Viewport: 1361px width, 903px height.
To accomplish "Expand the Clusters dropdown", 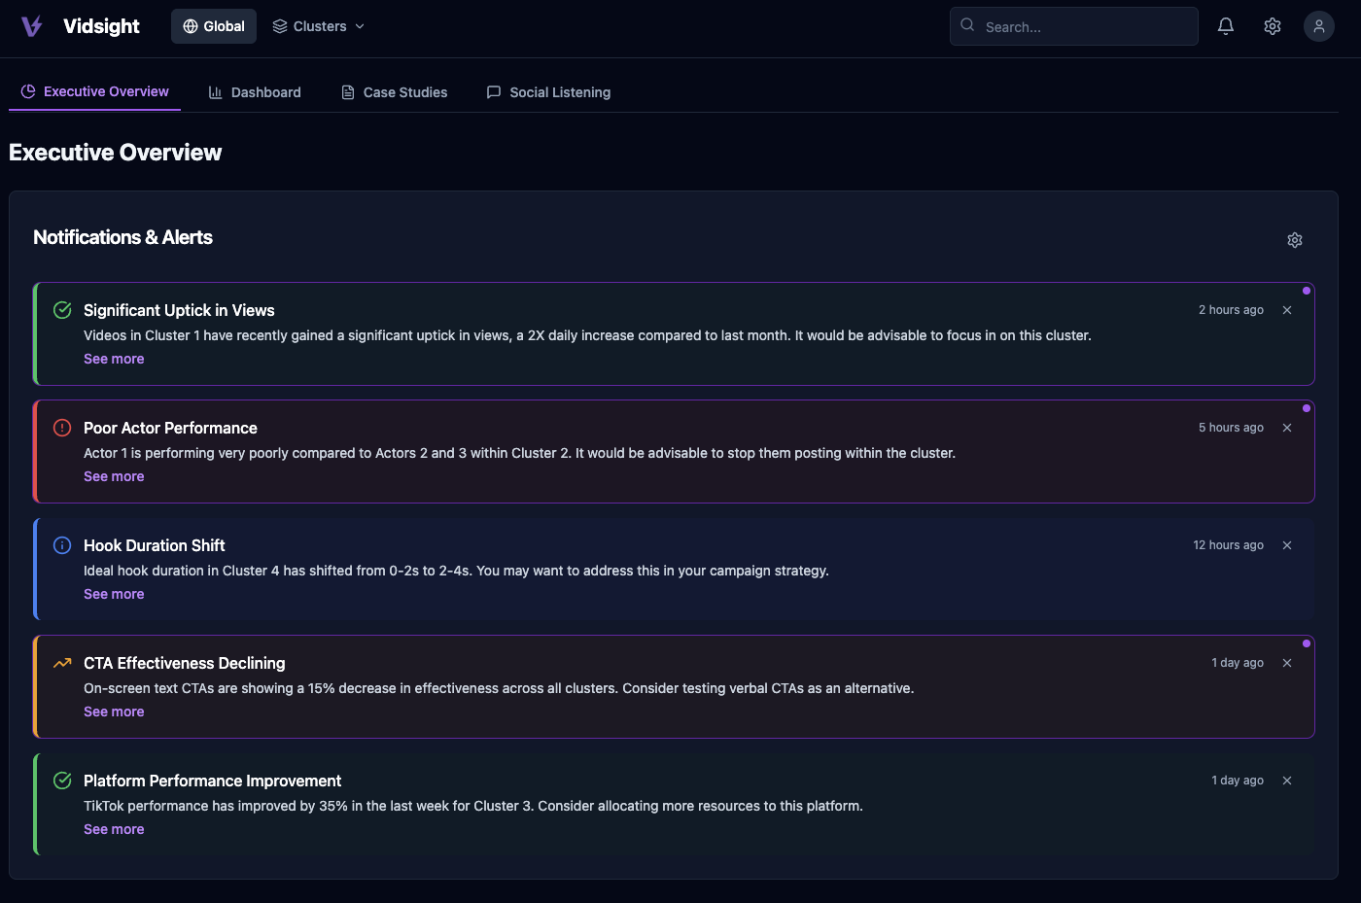I will pos(319,26).
